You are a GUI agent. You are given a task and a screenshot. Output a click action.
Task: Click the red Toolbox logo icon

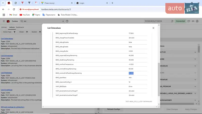(8, 21)
